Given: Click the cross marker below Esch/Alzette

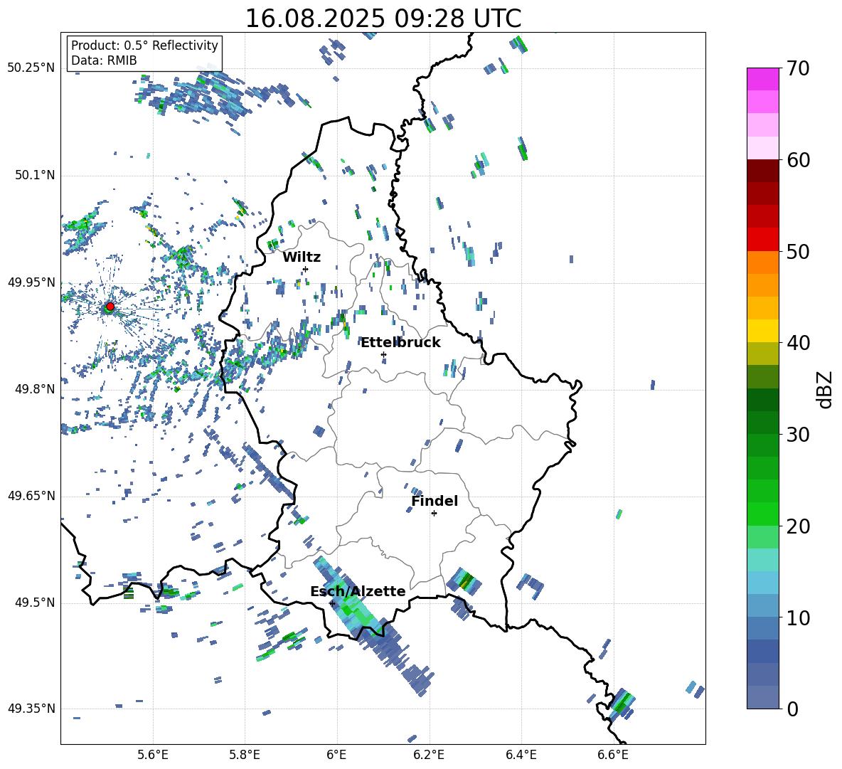Looking at the screenshot, I should 332,603.
